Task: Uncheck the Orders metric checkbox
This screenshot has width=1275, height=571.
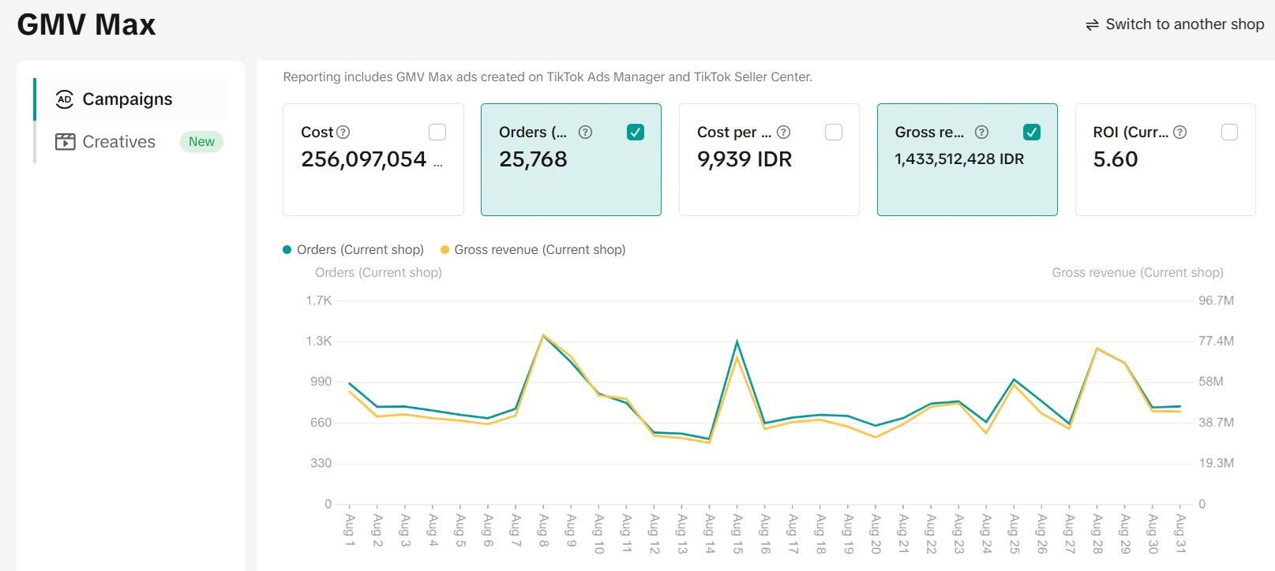Action: tap(636, 132)
